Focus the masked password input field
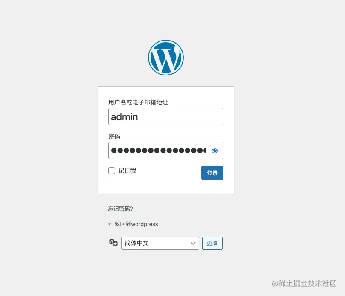 166,151
